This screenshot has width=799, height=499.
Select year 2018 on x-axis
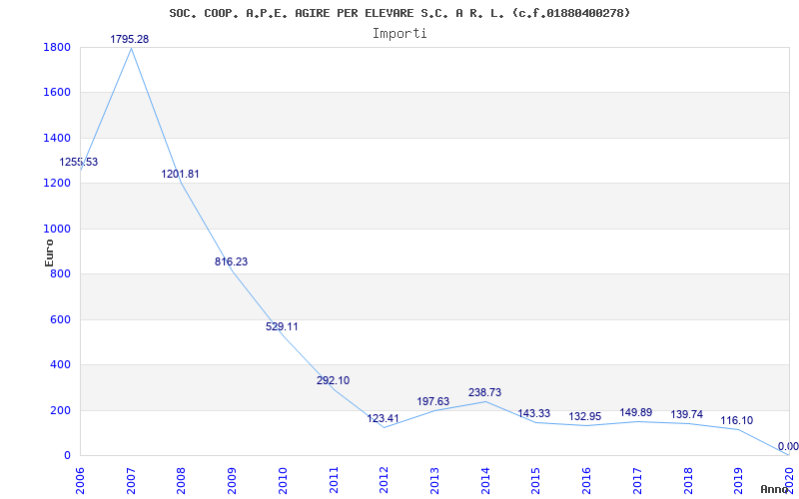687,480
